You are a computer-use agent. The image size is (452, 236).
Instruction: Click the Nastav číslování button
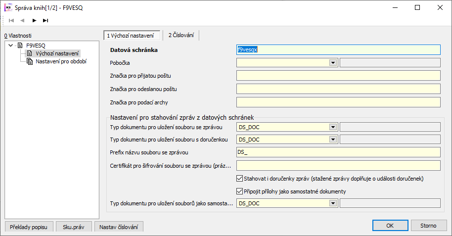(x=119, y=227)
